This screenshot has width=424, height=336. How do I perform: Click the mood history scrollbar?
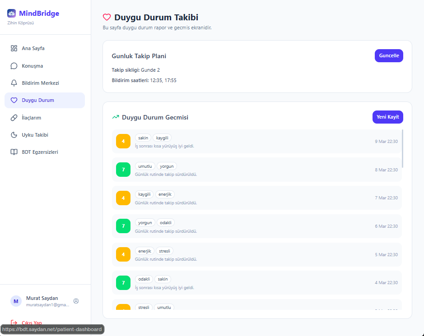coord(402,149)
